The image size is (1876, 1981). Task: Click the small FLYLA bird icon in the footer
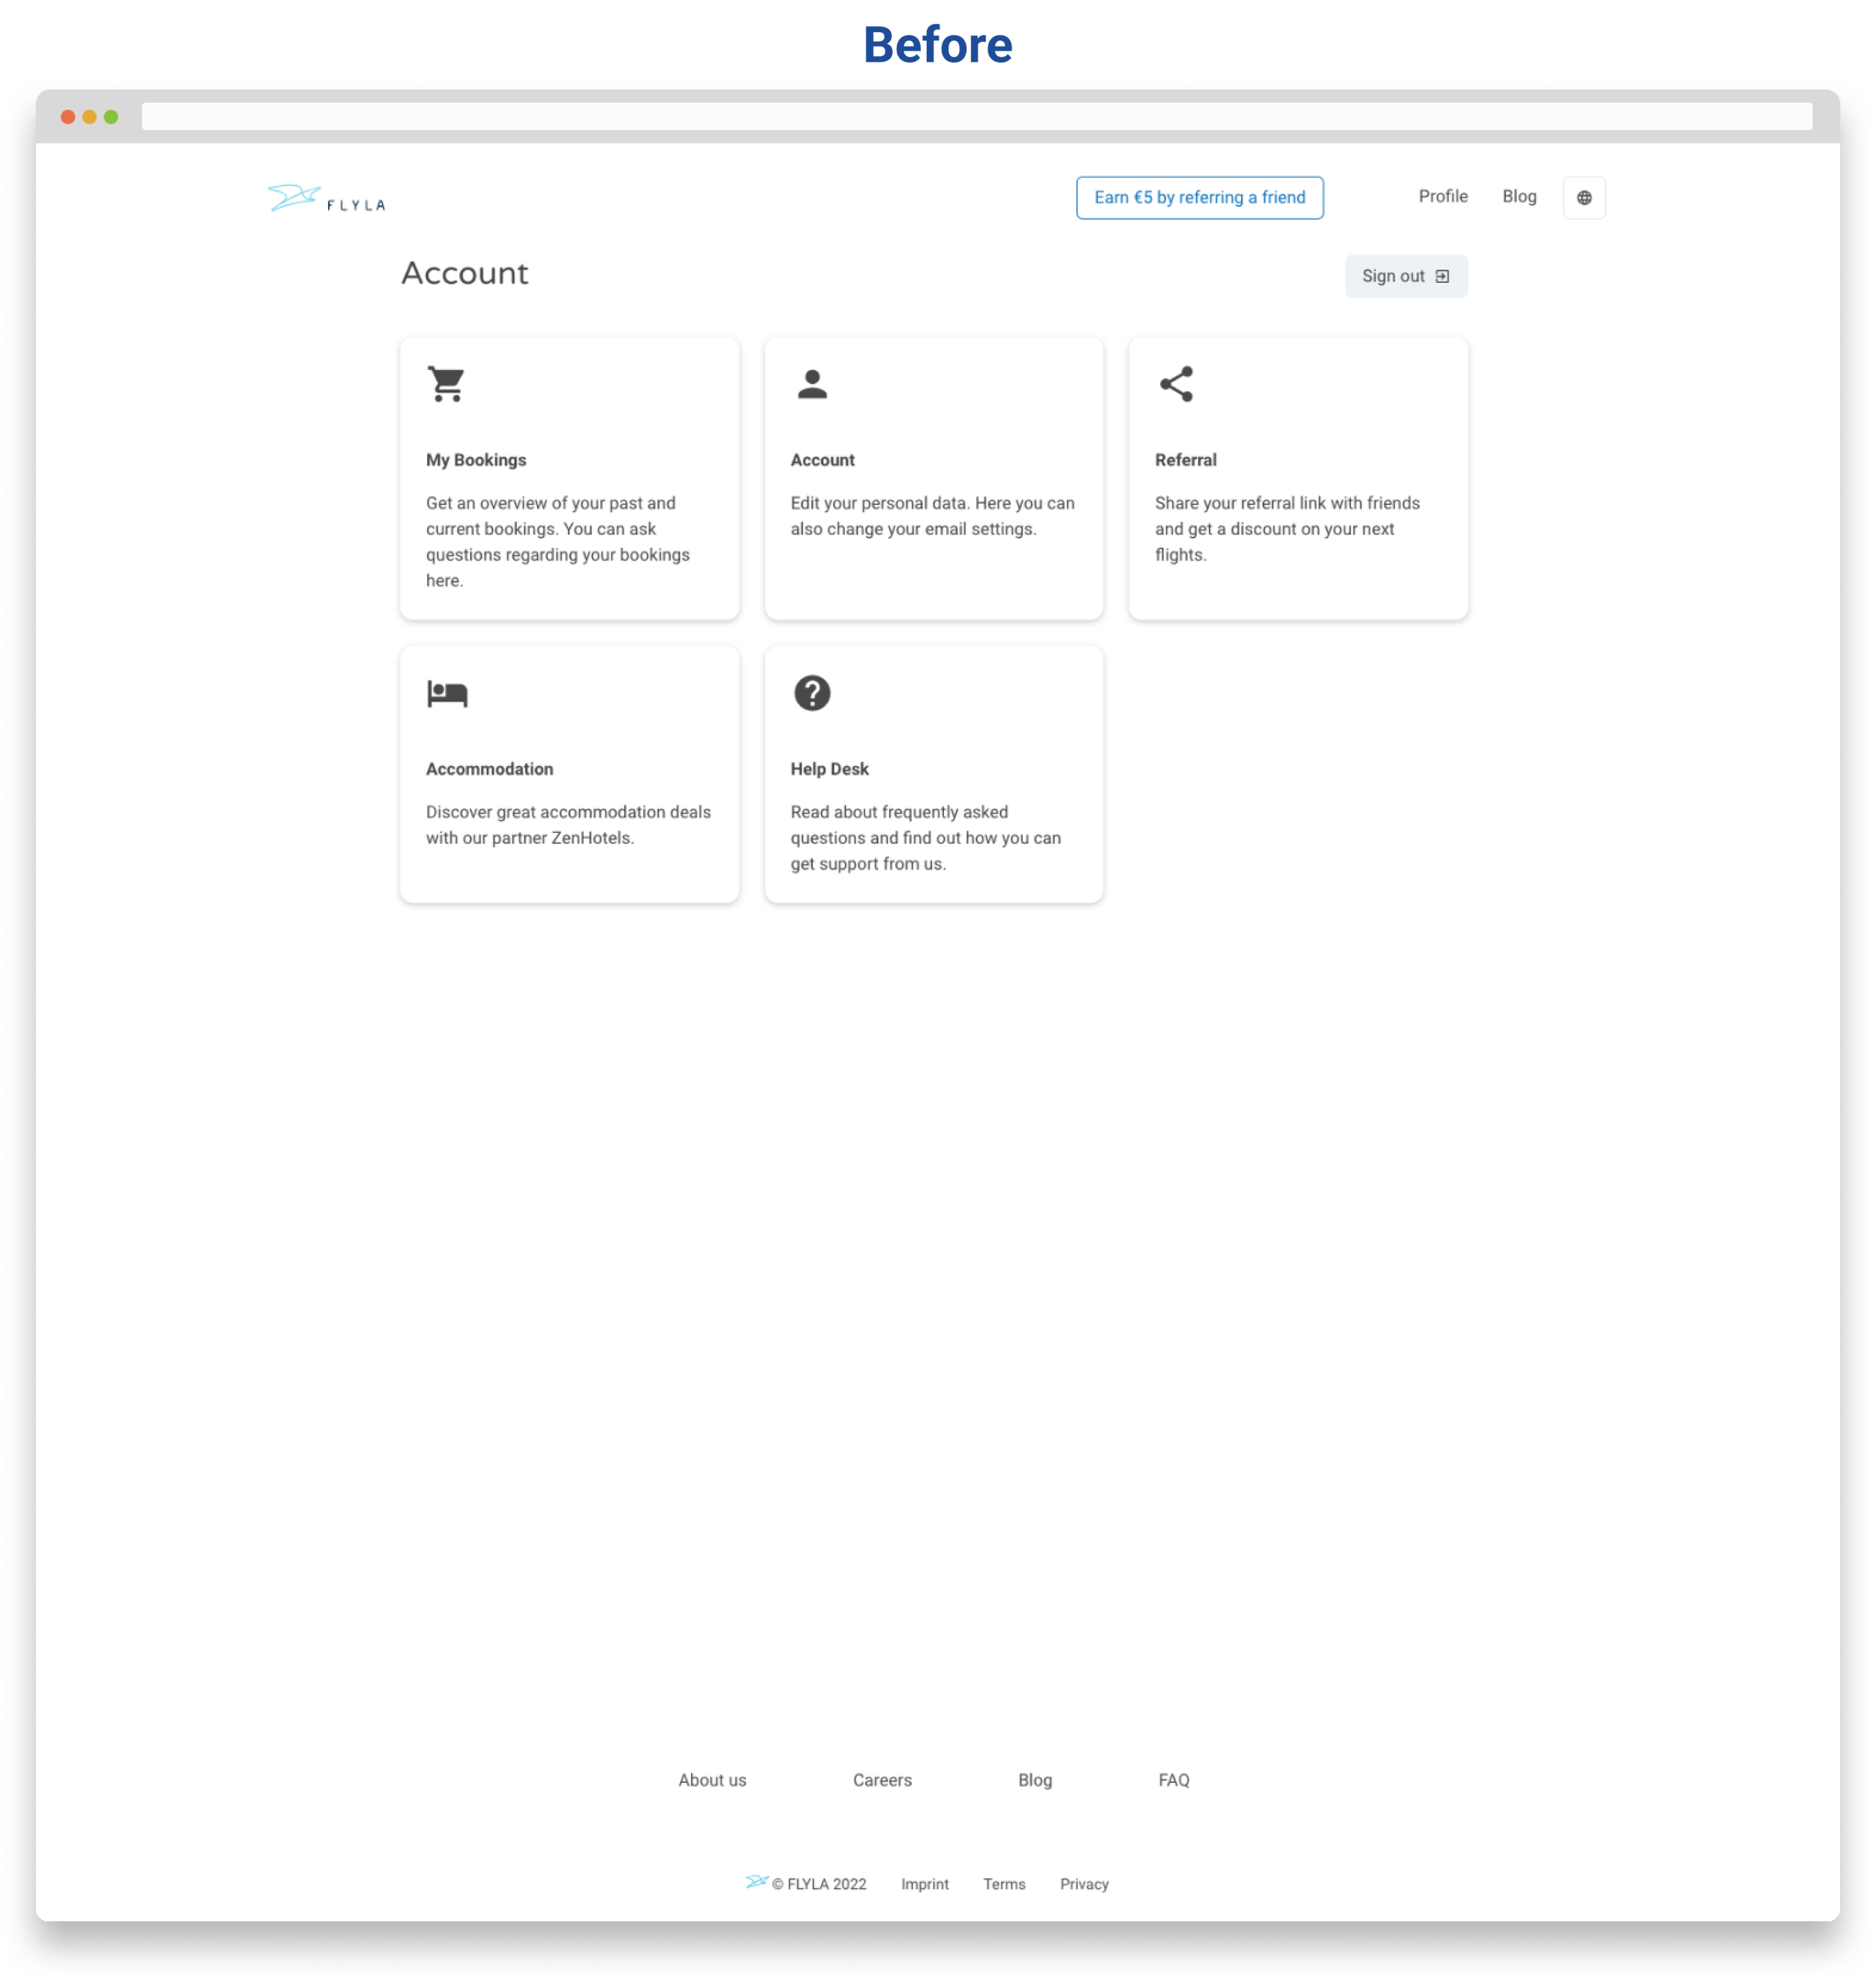pyautogui.click(x=756, y=1881)
